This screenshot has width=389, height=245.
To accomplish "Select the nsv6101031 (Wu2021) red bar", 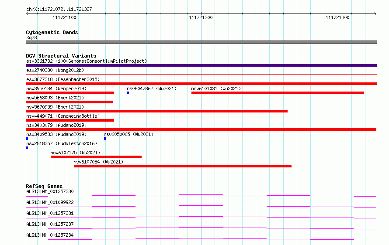I will [278, 93].
